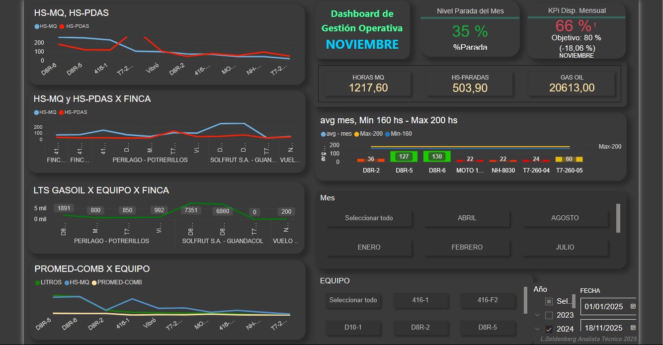The width and height of the screenshot is (663, 345).
Task: Click the KPi Disp. Mensual 66 % value
Action: (573, 25)
